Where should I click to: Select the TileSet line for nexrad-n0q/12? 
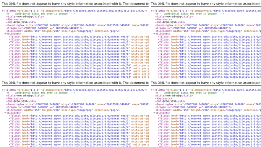pos(79,71)
